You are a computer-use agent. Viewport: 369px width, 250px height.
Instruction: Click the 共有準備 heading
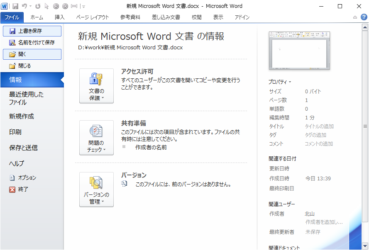pos(134,124)
